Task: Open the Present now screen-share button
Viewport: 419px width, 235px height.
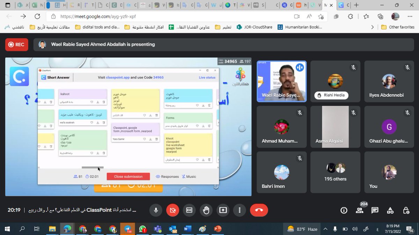Action: coord(223,210)
